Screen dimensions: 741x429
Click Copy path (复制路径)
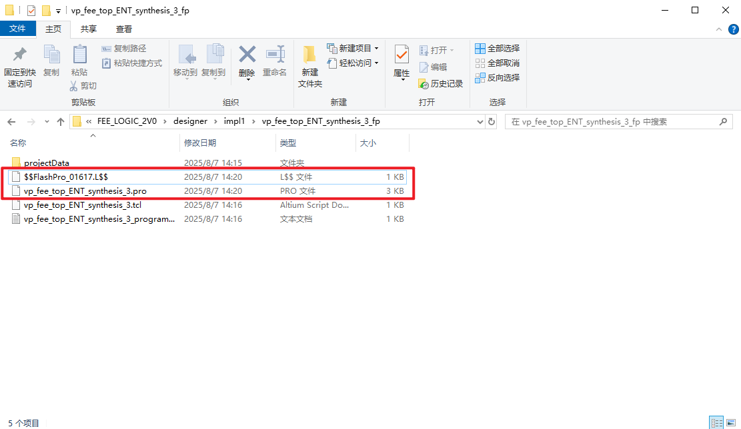[124, 49]
